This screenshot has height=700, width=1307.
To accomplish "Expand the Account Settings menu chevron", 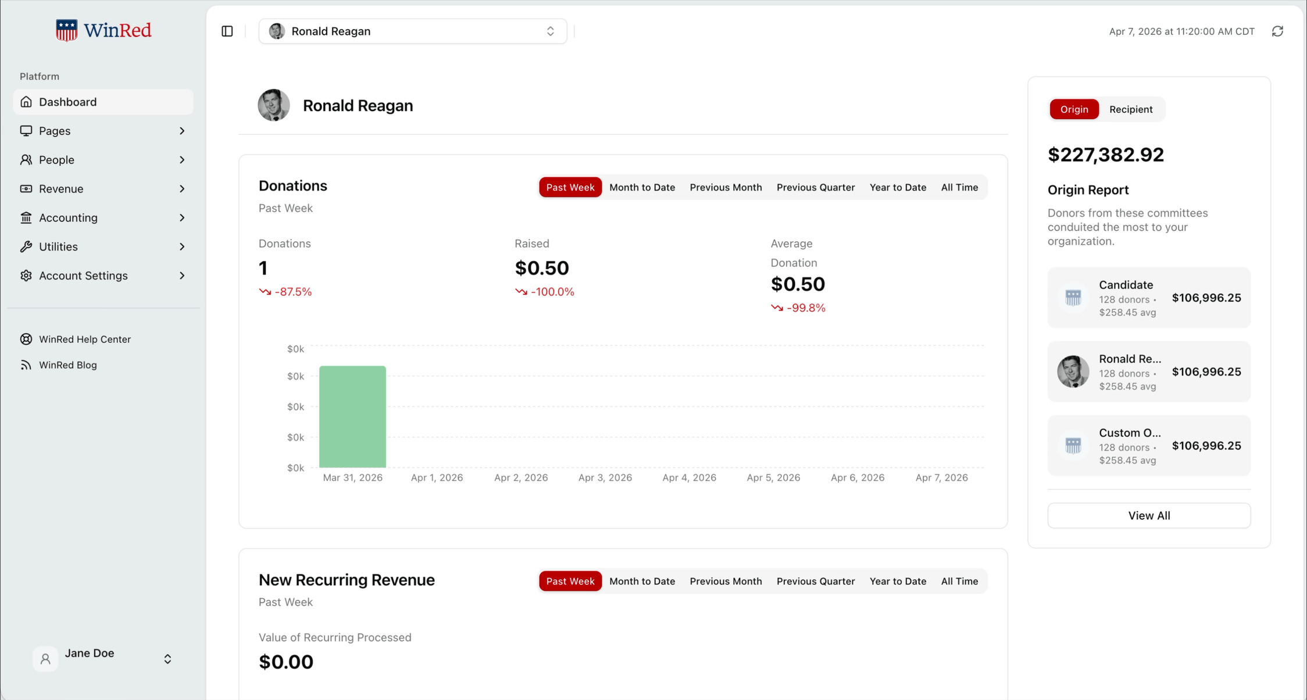I will click(182, 276).
